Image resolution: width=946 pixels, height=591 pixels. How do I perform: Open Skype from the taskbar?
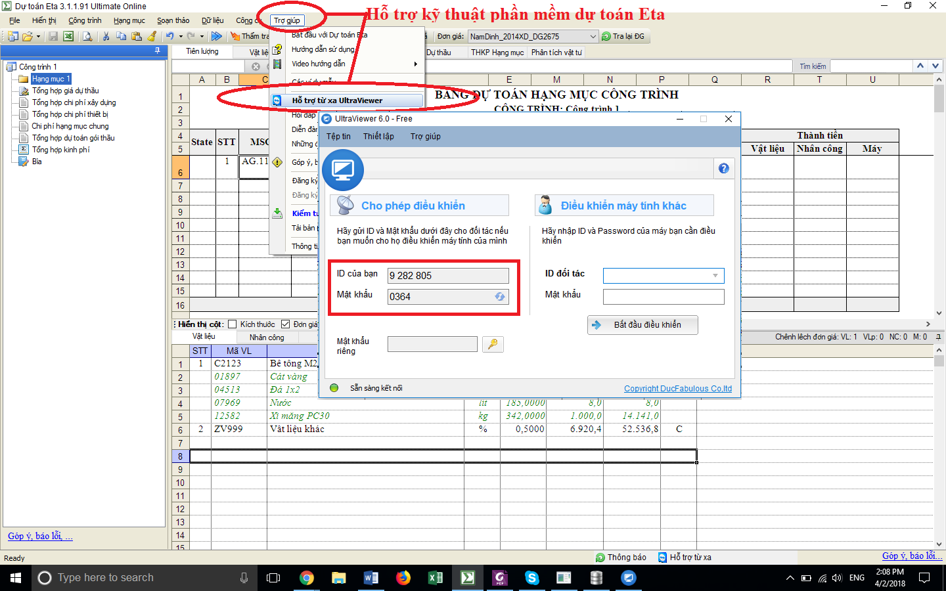point(532,578)
